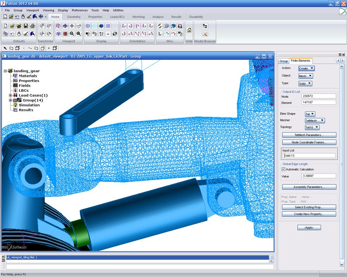Screen dimensions: 347x277
Task: Open the Action dropdown set to Create
Action: pos(306,68)
